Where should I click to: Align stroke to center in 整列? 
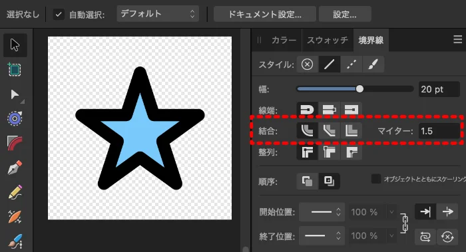pyautogui.click(x=307, y=152)
